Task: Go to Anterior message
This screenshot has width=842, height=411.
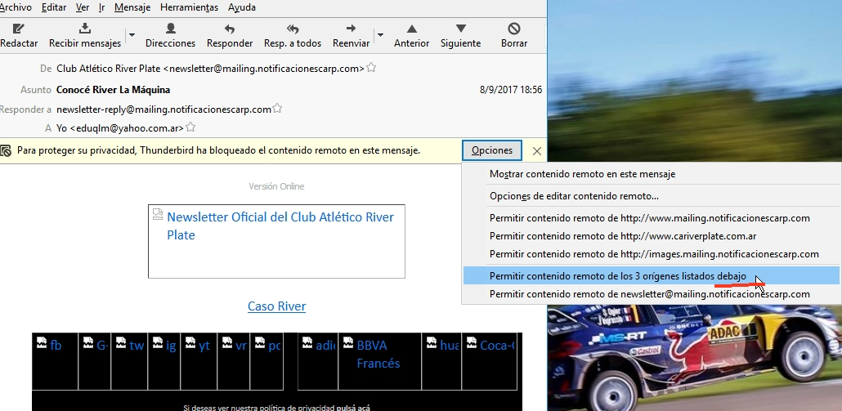Action: [x=411, y=35]
